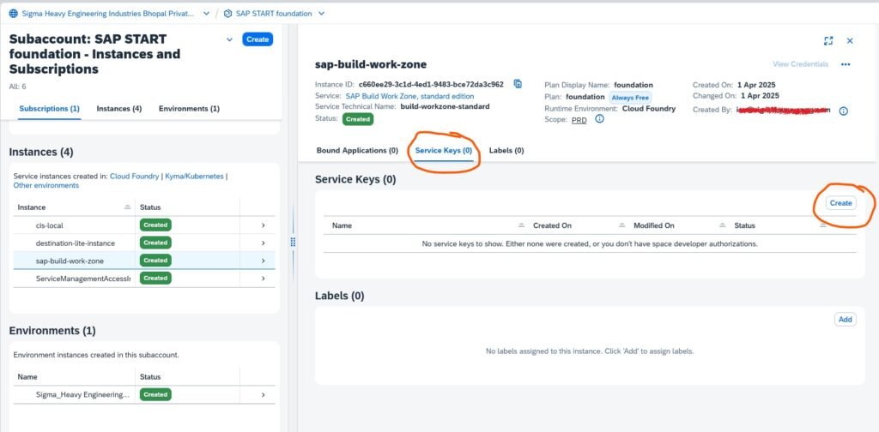This screenshot has width=879, height=432.
Task: Expand the subaccount title header chevron
Action: 228,39
